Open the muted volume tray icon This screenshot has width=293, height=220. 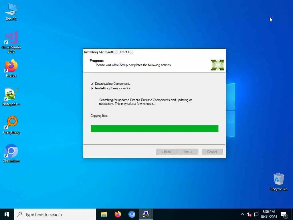(x=249, y=214)
